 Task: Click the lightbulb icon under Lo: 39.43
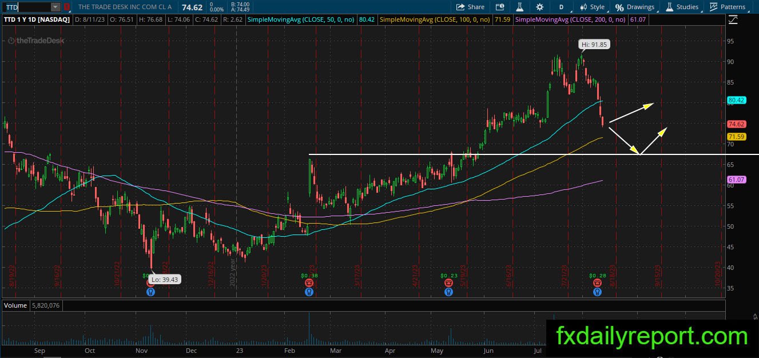pos(151,292)
